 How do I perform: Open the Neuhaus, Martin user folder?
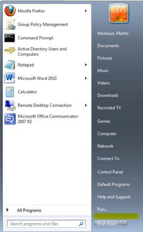pos(113,33)
